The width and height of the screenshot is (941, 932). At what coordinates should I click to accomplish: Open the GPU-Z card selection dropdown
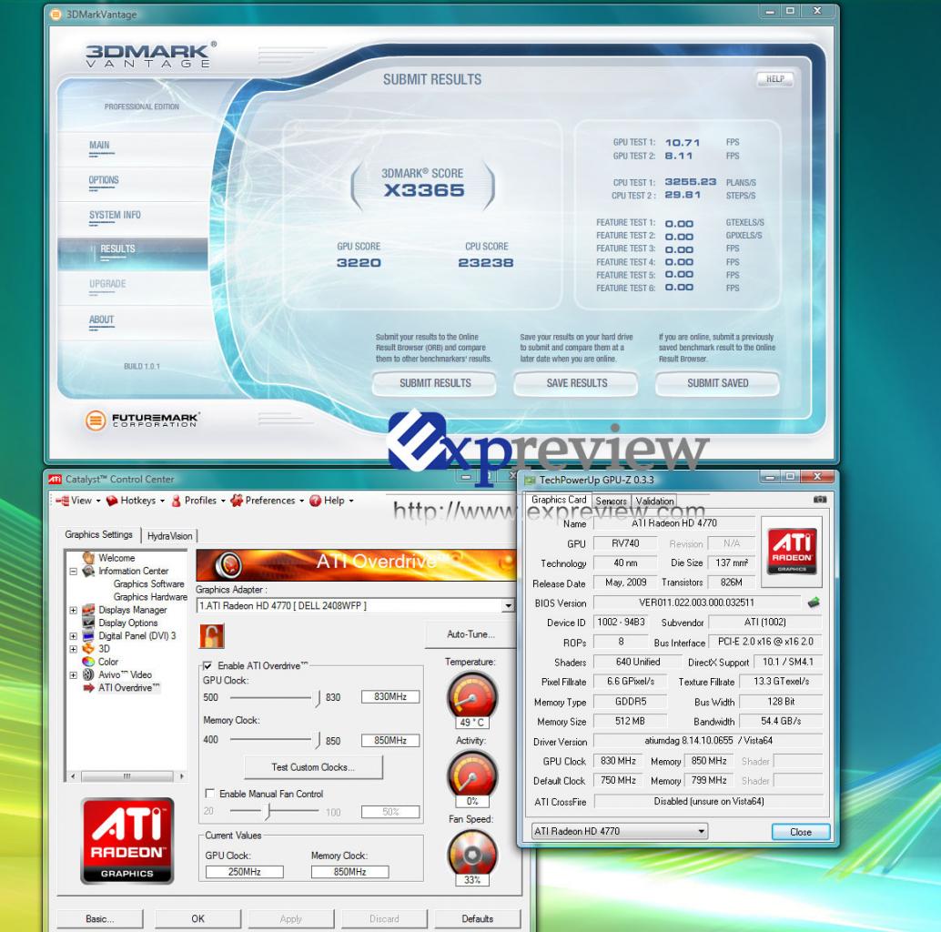[701, 831]
